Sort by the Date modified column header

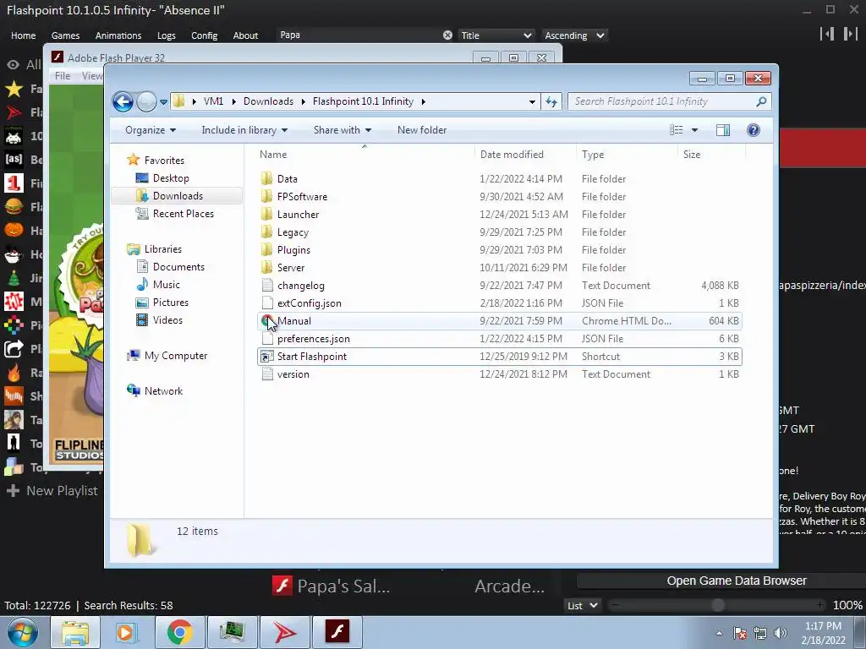[512, 155]
